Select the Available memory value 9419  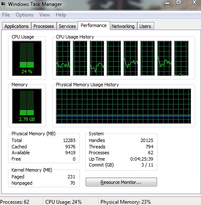pos(70,153)
